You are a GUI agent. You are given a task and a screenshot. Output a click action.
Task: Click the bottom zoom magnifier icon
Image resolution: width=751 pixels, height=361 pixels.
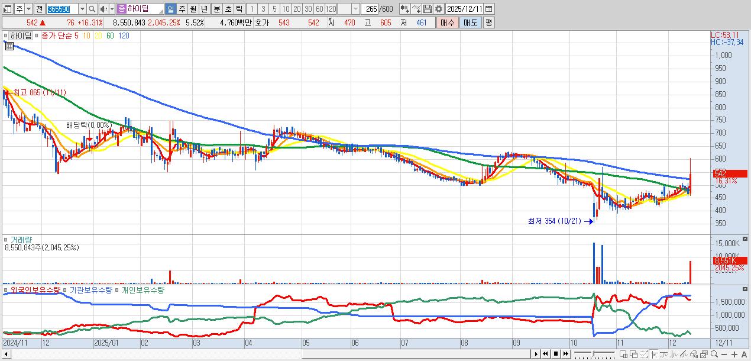pos(714,354)
